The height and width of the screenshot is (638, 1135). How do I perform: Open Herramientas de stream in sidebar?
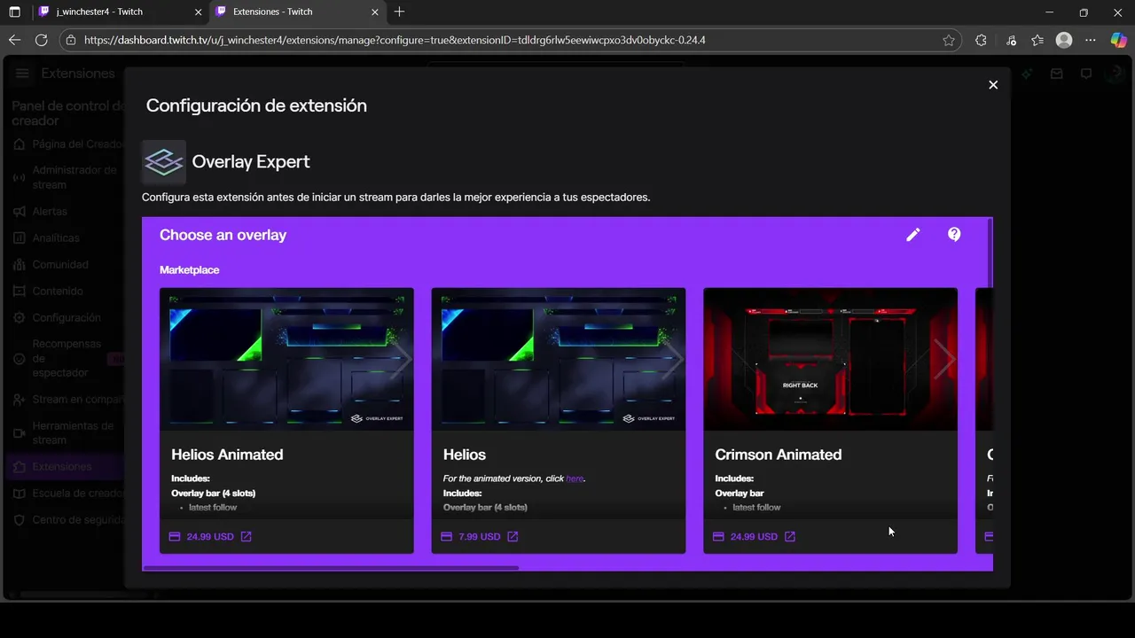(67, 432)
